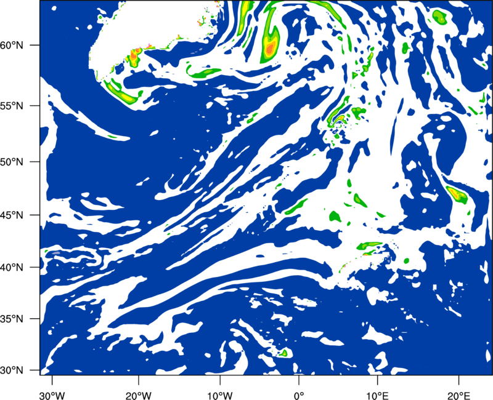Click the 60°N latitude label
Image resolution: width=493 pixels, height=400 pixels.
pos(12,45)
